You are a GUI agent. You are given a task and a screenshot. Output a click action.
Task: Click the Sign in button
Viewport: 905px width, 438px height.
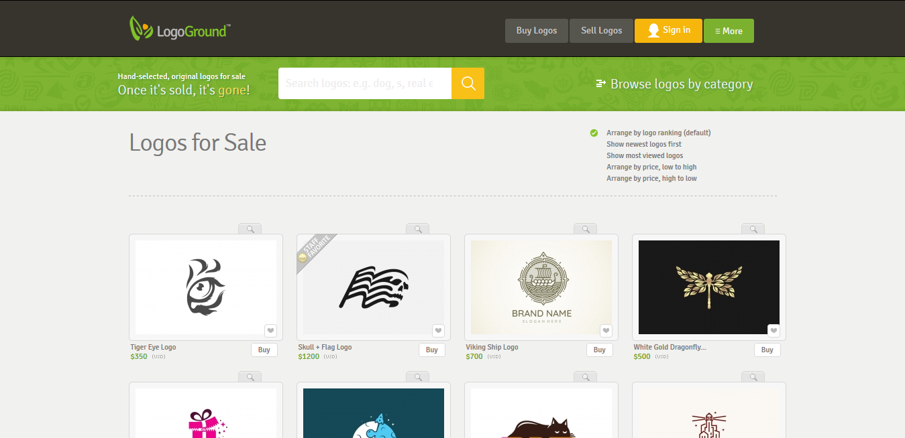(668, 31)
